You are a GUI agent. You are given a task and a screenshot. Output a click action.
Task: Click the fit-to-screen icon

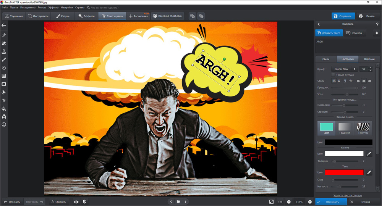click(x=271, y=202)
